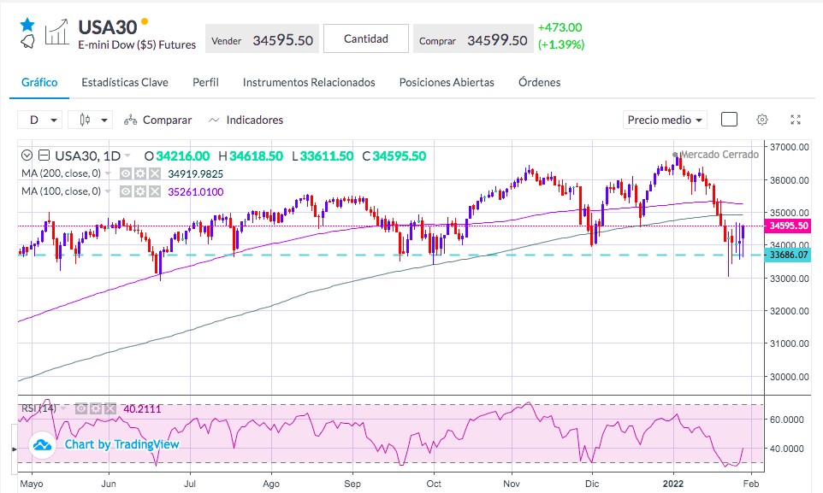Open the candlestick chart type dropdown

91,120
